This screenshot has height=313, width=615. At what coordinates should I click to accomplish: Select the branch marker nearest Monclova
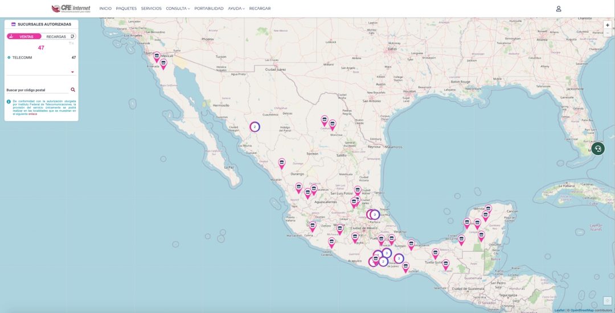tap(333, 125)
